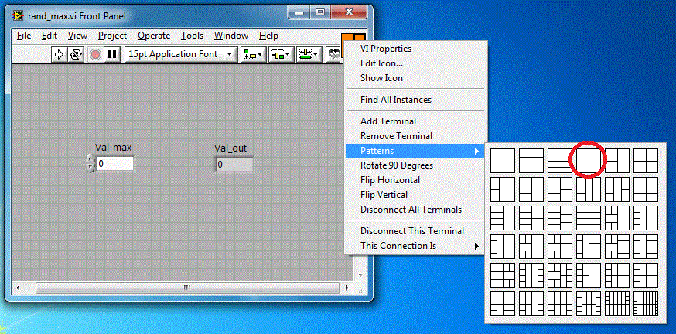This screenshot has width=676, height=334.
Task: Click the Val_max numeric input field
Action: pos(114,164)
